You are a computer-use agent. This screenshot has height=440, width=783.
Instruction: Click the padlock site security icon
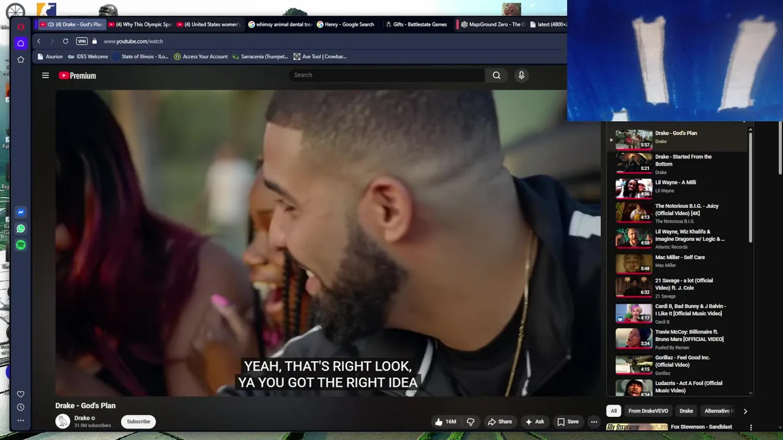[x=94, y=41]
